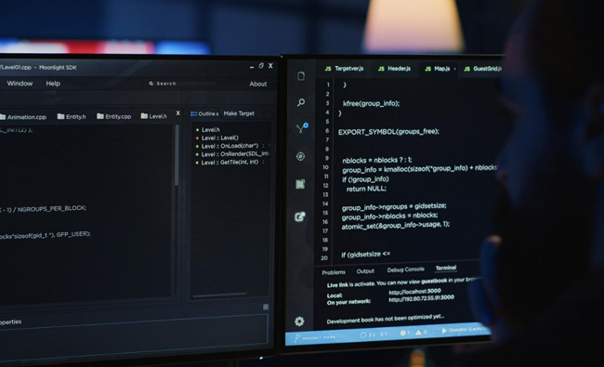Click the Search input field
The height and width of the screenshot is (367, 604).
[183, 84]
